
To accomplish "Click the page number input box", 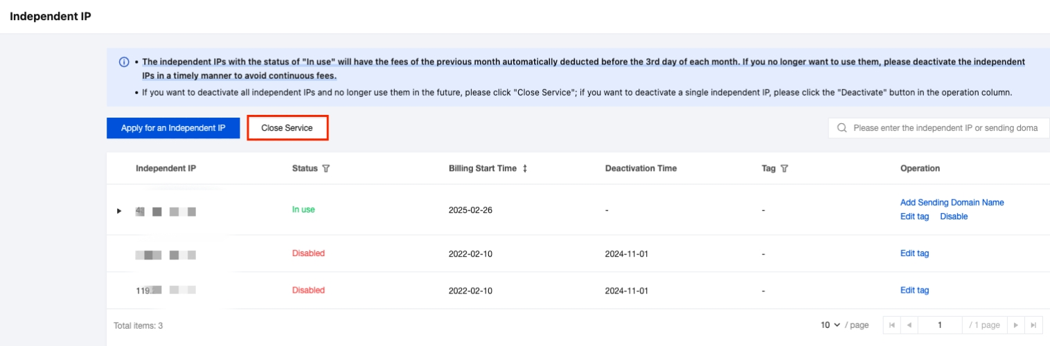I will [940, 325].
